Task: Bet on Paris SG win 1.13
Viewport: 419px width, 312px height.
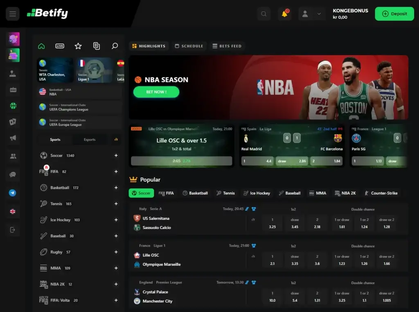Action: 368,161
